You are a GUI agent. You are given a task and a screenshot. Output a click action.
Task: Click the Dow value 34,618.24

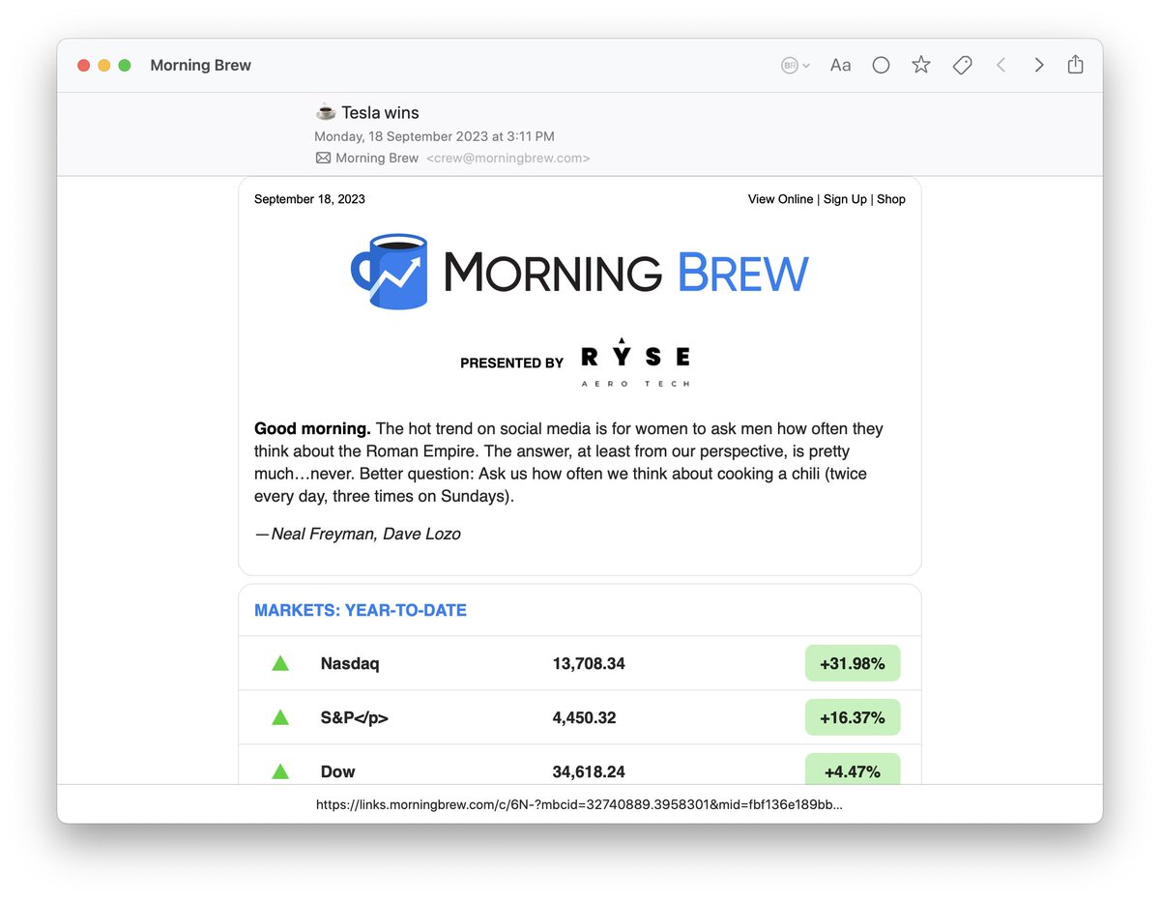(x=589, y=772)
